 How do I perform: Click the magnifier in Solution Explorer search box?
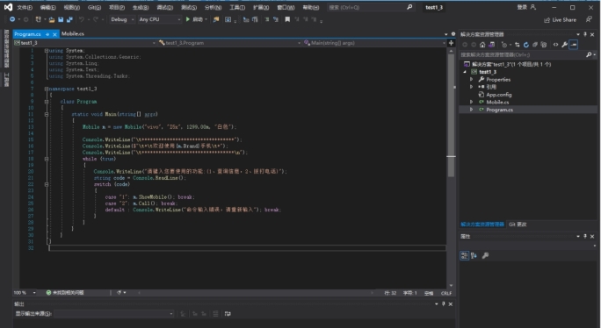(x=589, y=54)
